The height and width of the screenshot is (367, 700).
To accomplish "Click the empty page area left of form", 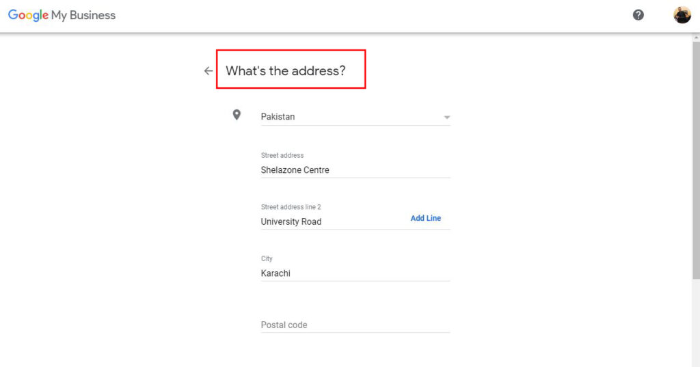I will (103, 205).
